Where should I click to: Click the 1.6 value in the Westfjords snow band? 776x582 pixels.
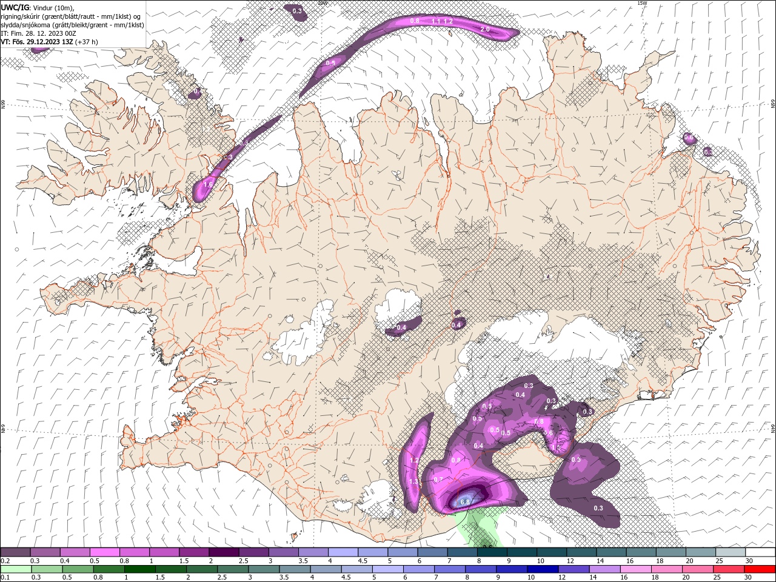point(209,184)
